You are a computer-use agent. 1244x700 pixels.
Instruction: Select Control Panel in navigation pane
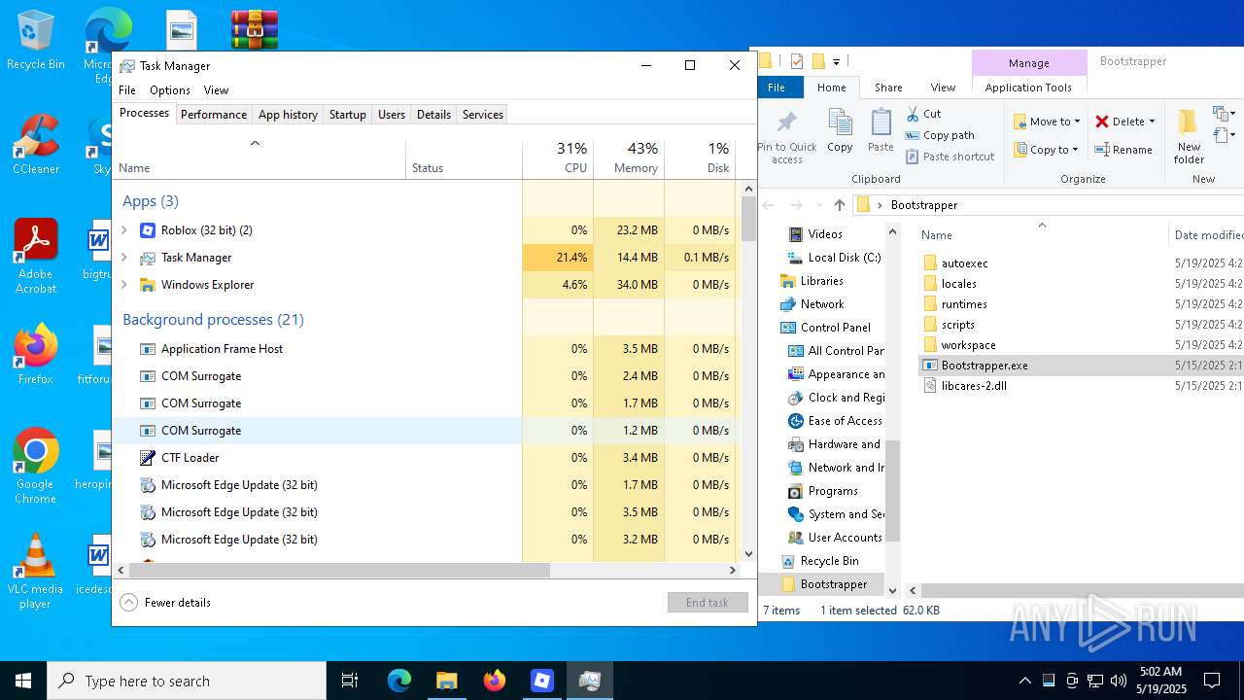click(835, 328)
